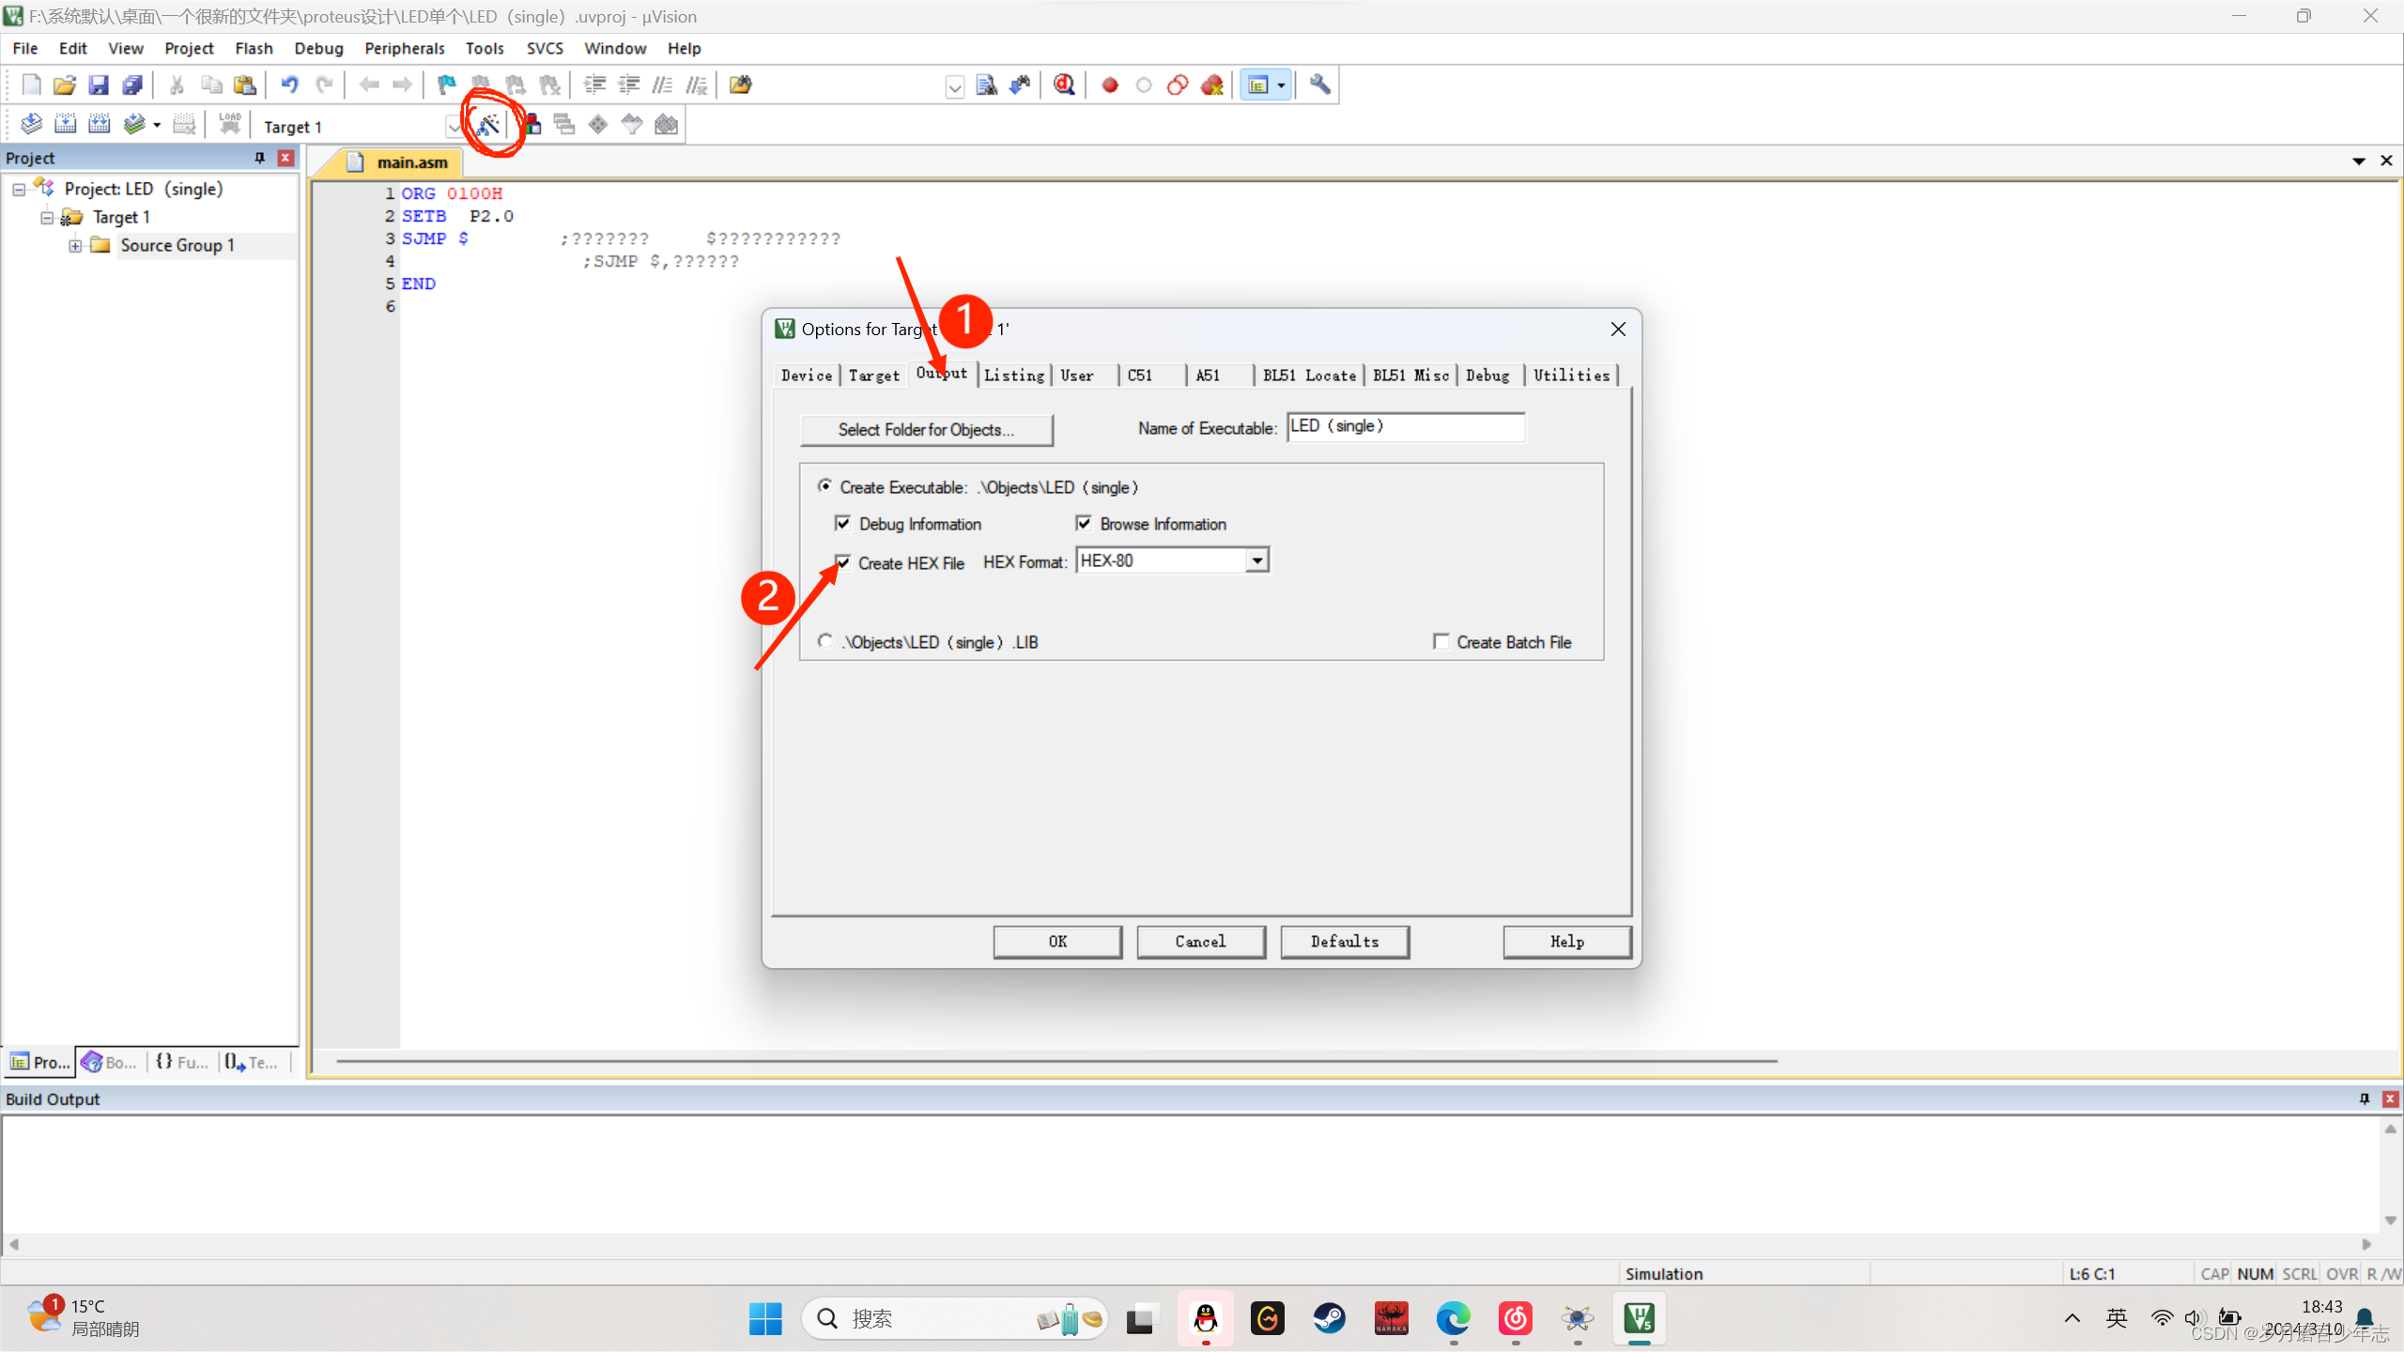Open the Target 1 selection dropdown

455,126
